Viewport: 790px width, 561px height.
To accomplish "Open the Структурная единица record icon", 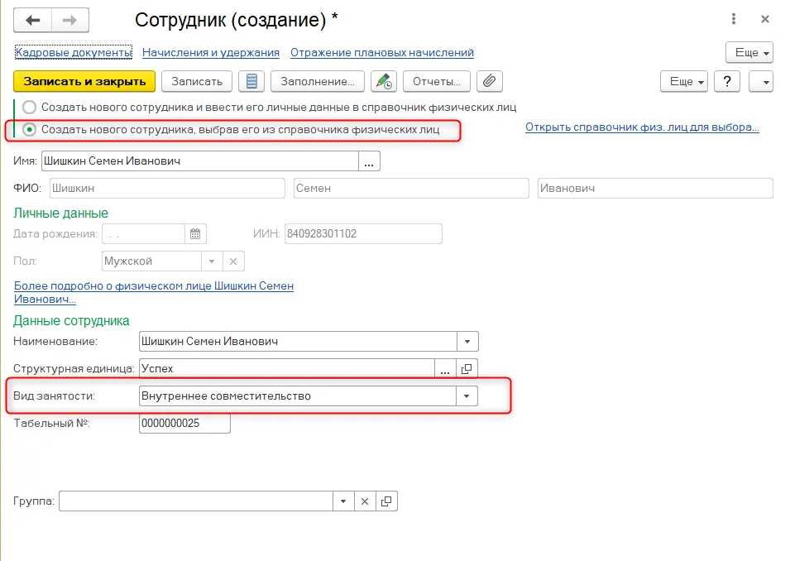I will 467,369.
